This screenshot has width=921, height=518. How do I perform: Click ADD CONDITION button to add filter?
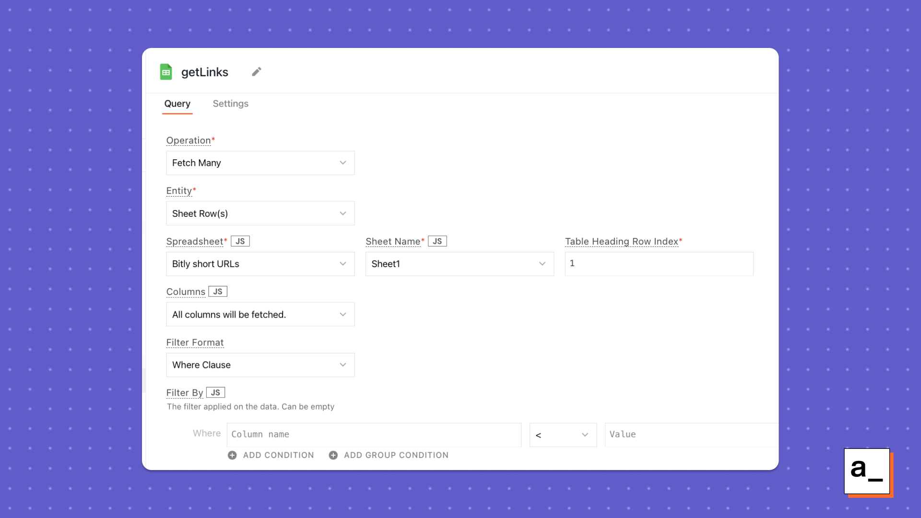tap(272, 455)
